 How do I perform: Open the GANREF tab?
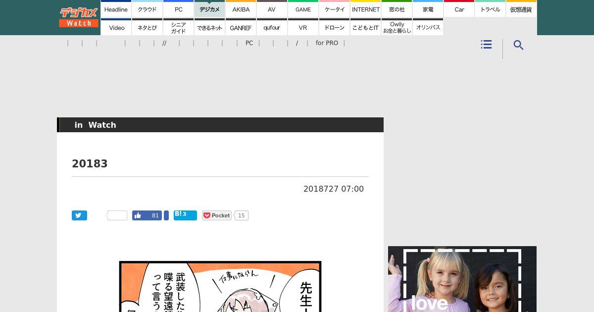pos(241,27)
